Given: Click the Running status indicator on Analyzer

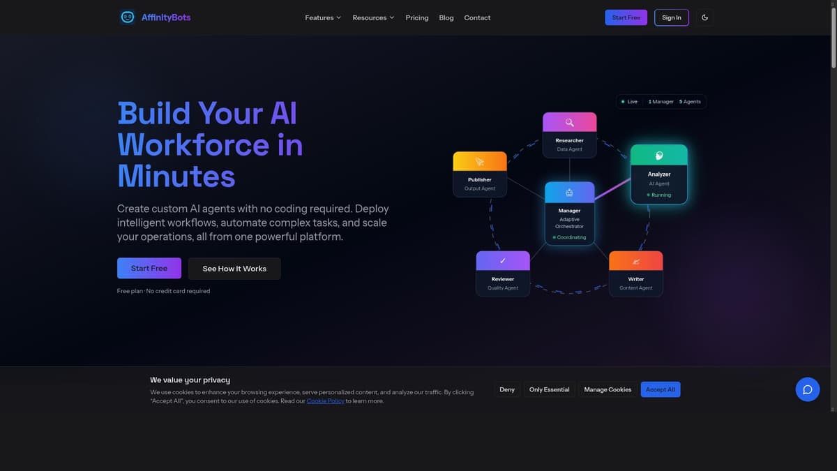Looking at the screenshot, I should click(659, 195).
